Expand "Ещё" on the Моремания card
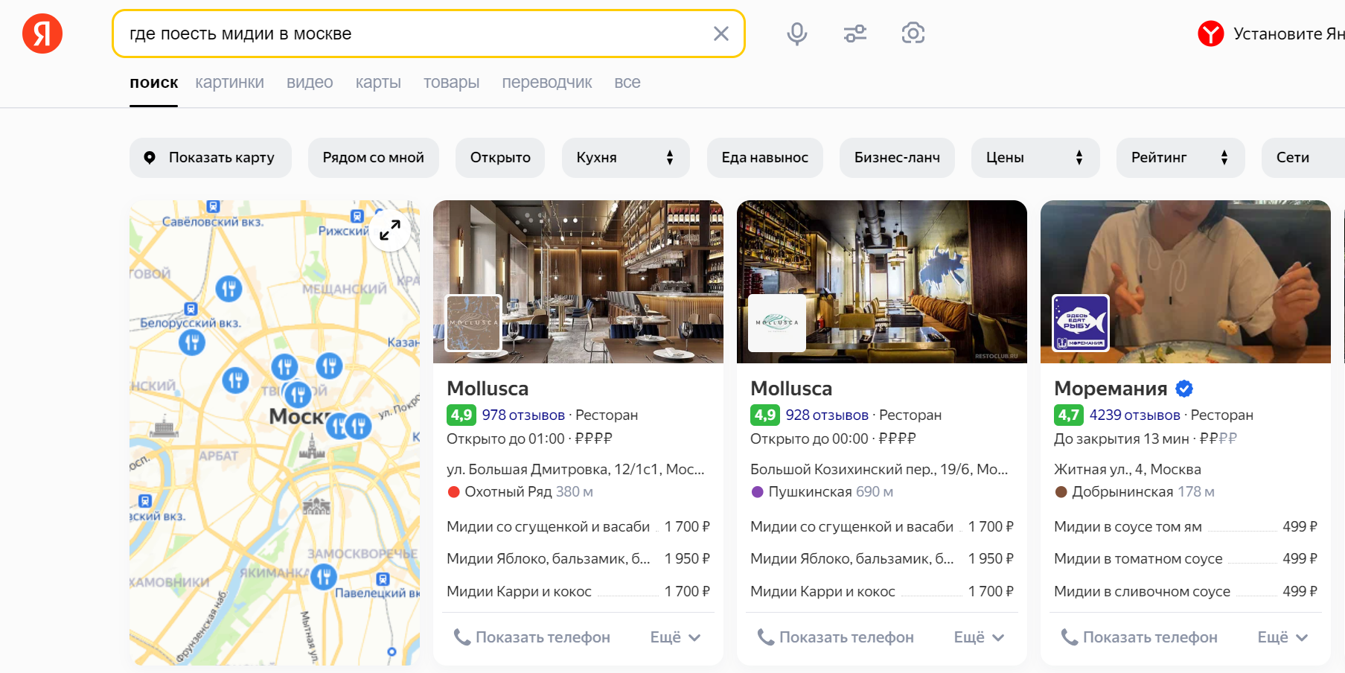The image size is (1345, 673). [x=1282, y=637]
